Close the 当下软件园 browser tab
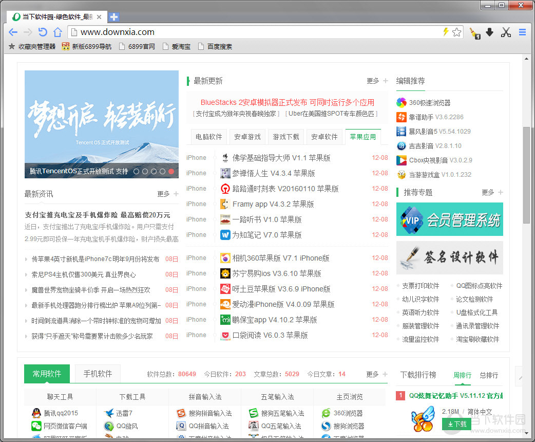Viewport: 535px width, 442px height. pyautogui.click(x=99, y=17)
